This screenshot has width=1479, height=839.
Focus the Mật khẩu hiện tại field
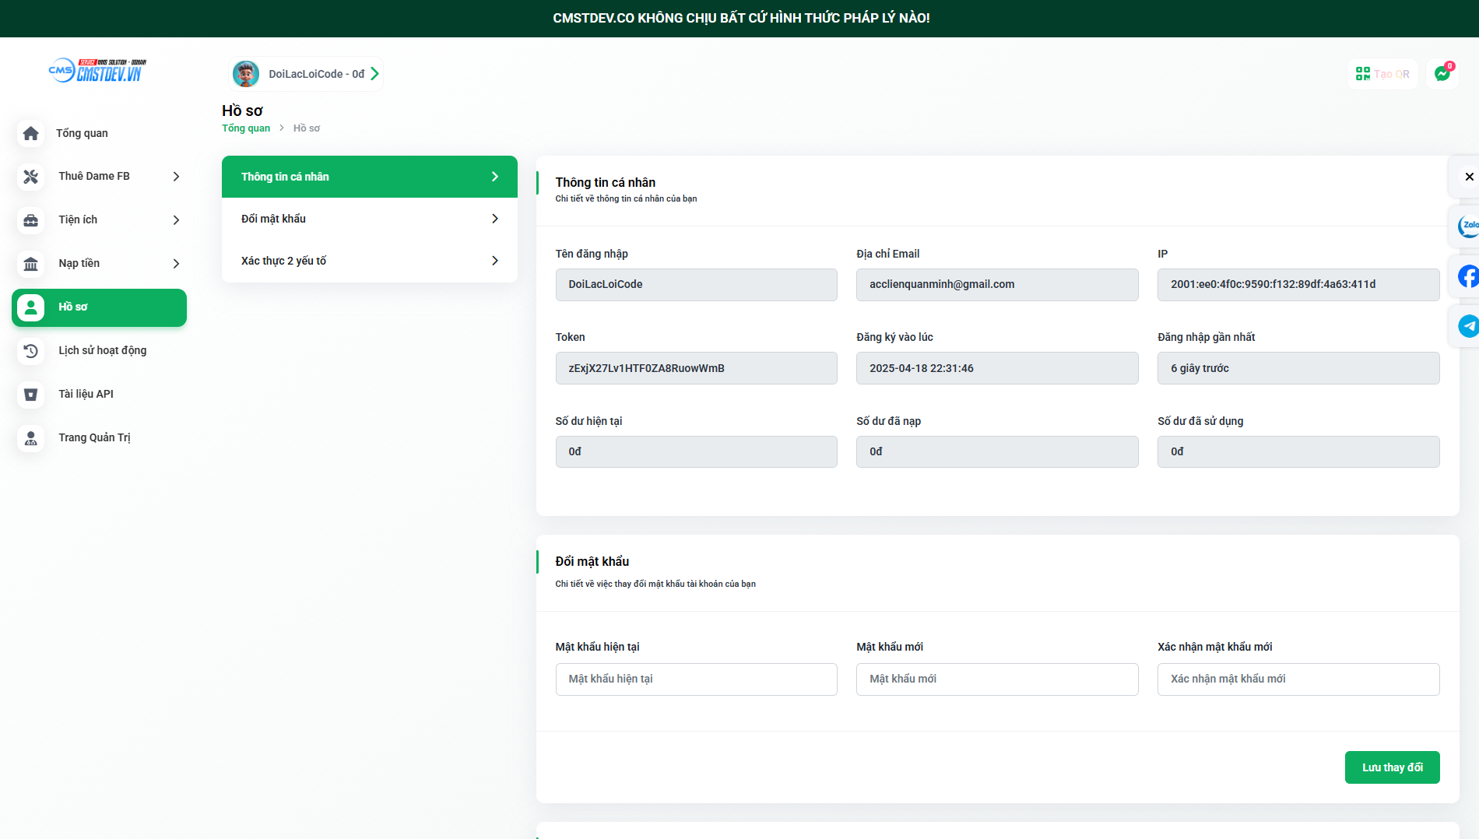[x=696, y=679]
